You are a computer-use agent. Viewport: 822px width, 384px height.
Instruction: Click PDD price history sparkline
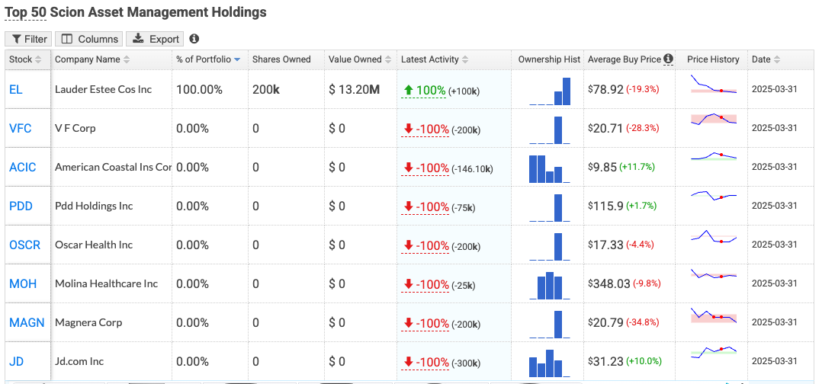pos(714,195)
